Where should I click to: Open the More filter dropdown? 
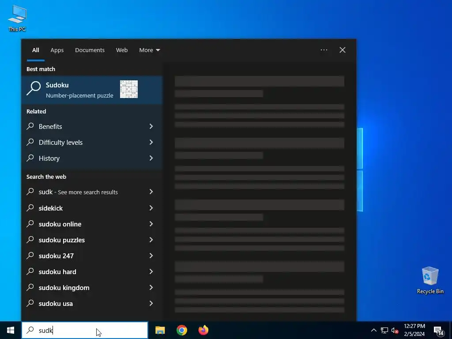[x=149, y=50]
